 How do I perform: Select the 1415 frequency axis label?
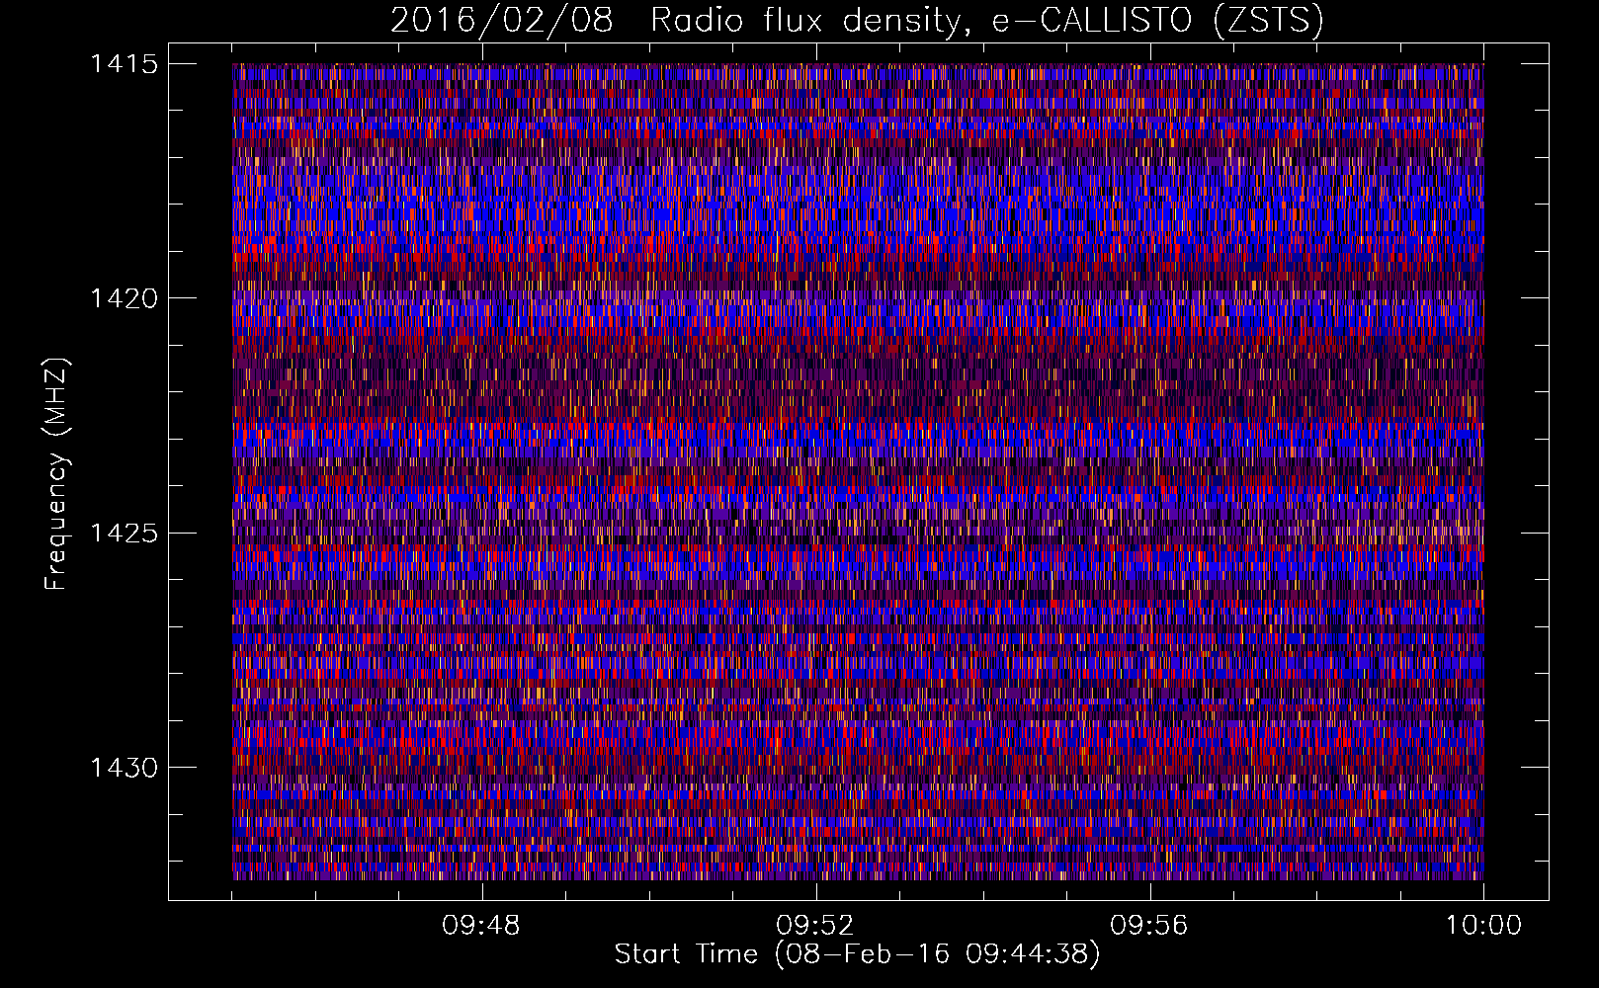(124, 64)
